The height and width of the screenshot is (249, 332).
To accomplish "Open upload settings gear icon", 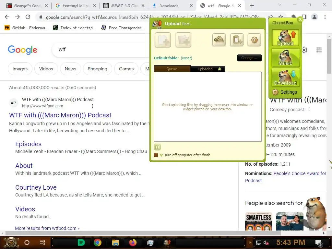I will pos(254,40).
